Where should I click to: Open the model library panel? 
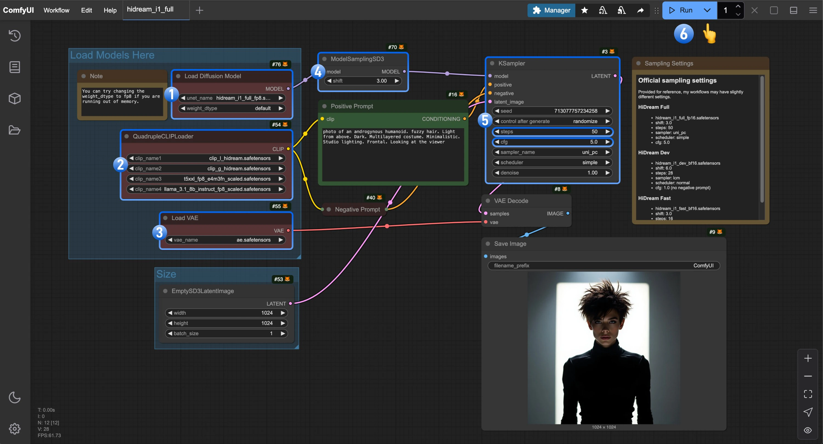tap(14, 98)
